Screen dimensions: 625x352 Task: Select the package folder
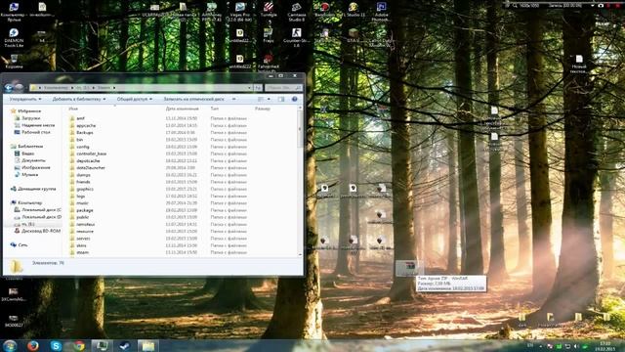pyautogui.click(x=85, y=210)
